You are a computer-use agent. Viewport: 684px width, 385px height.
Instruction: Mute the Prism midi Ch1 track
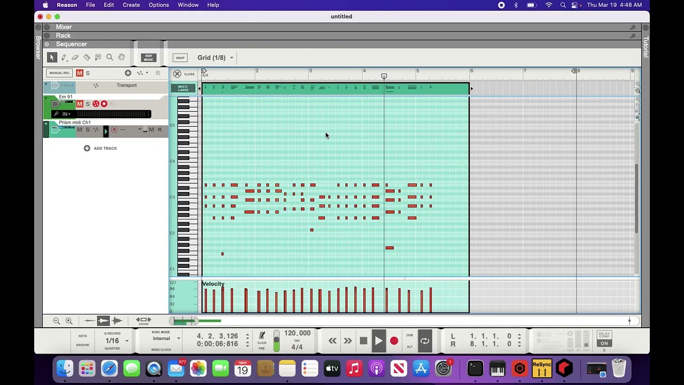pyautogui.click(x=80, y=129)
